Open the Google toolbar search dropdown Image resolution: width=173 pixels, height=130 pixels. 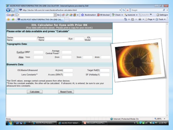pos(55,15)
